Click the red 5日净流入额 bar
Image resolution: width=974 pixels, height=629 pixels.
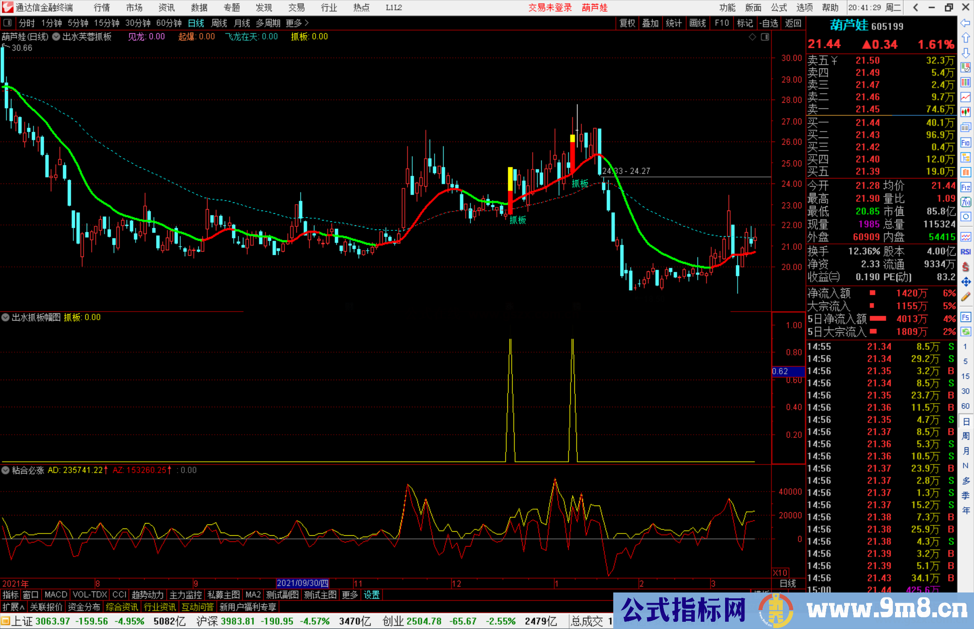point(878,318)
